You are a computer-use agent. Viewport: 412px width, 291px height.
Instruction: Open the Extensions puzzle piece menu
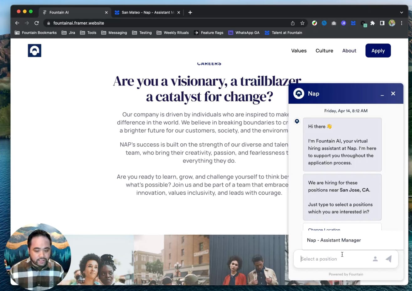373,23
